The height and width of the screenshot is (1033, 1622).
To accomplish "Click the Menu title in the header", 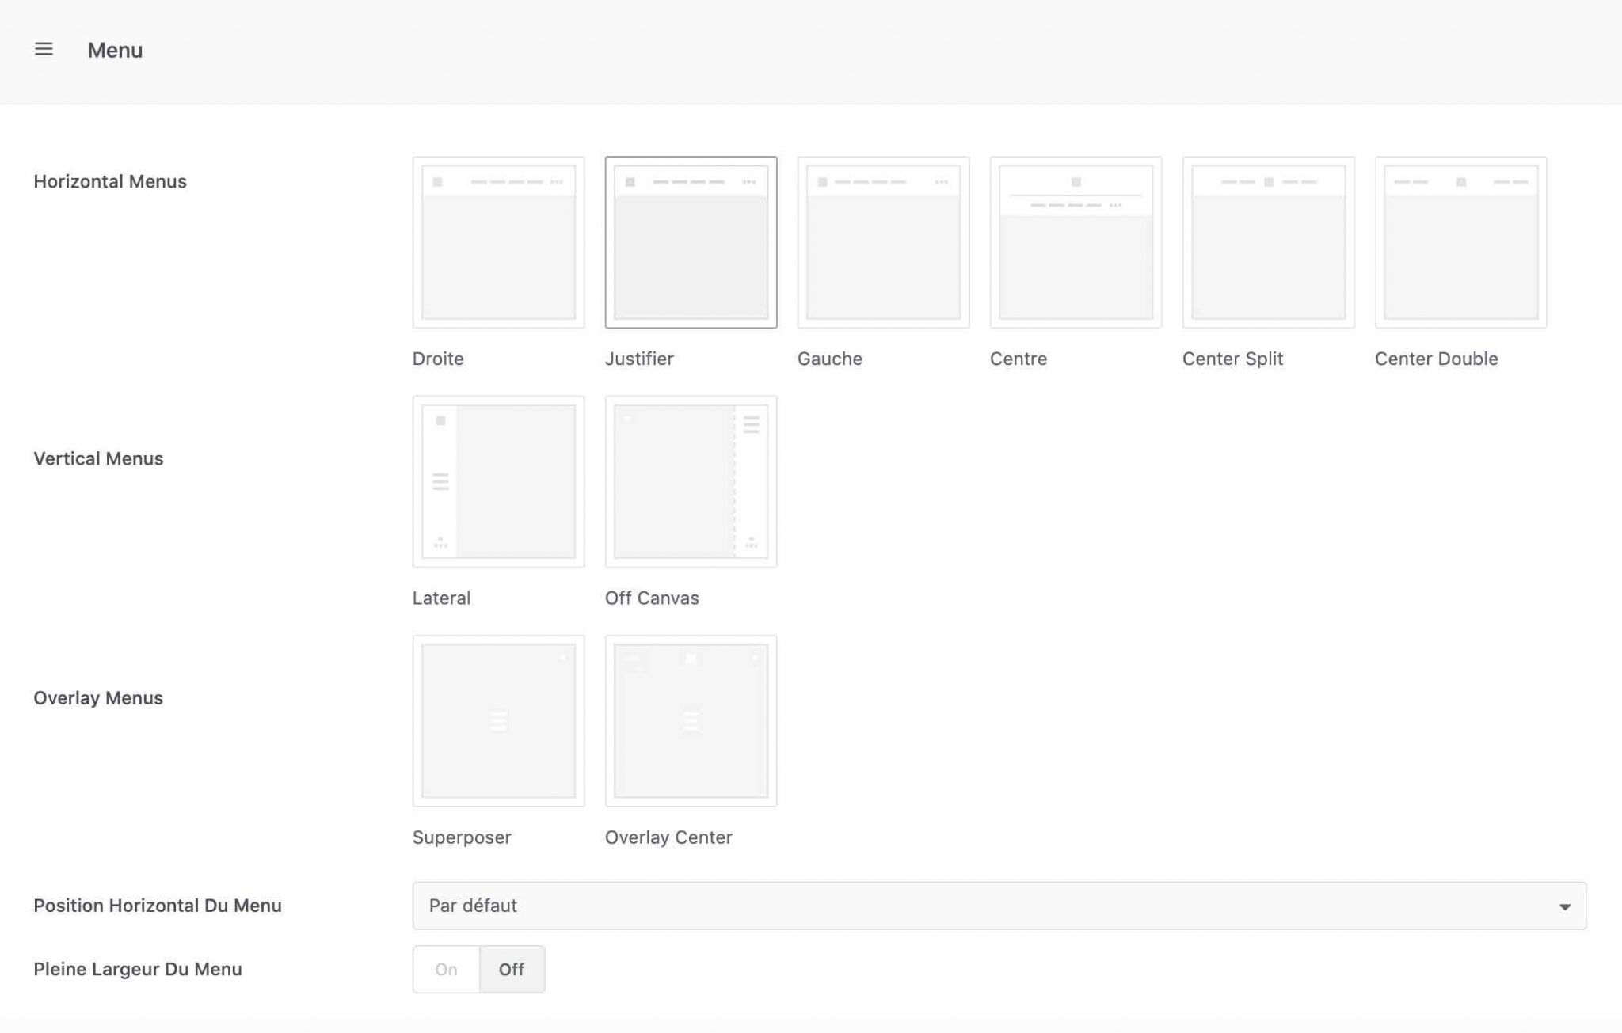I will tap(115, 49).
